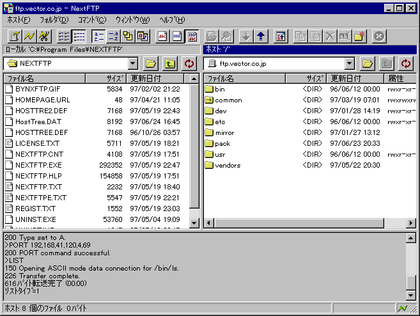Toggle ascending a-z sort order

pyautogui.click(x=99, y=36)
